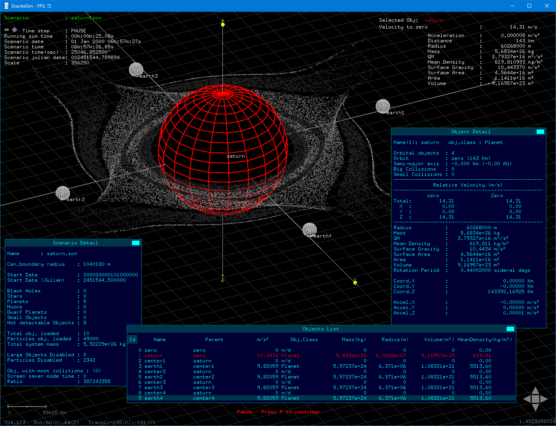Collapse Objects List panel via cyan box
The height and width of the screenshot is (426, 556).
(x=510, y=329)
